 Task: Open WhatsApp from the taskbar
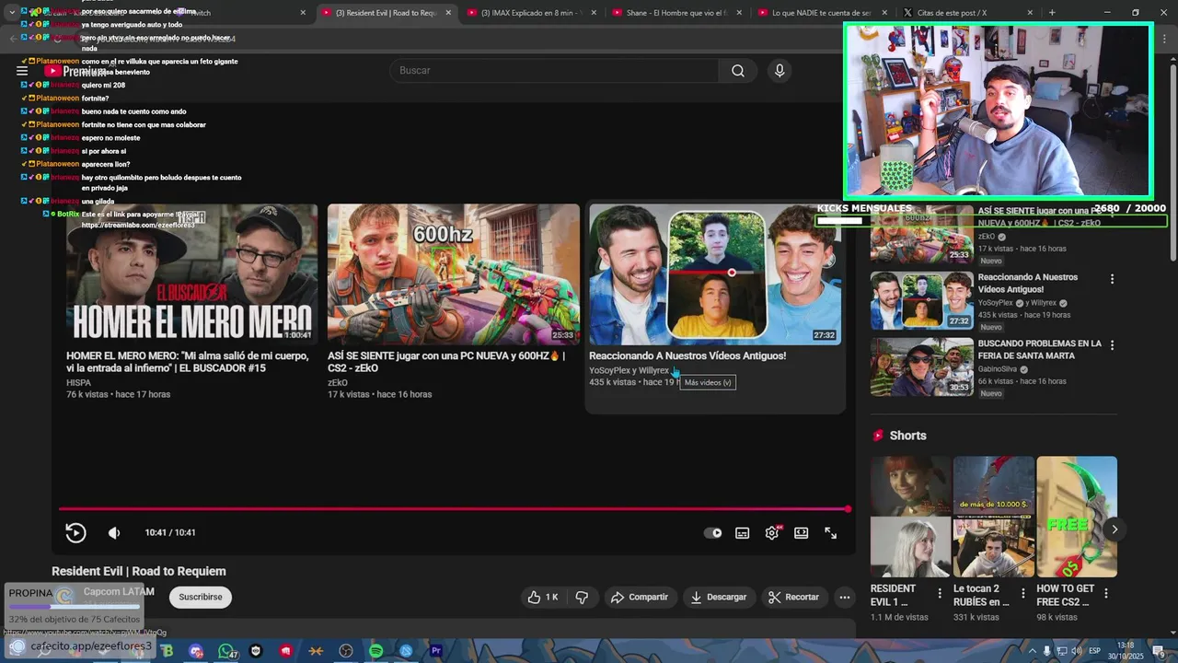tap(225, 651)
